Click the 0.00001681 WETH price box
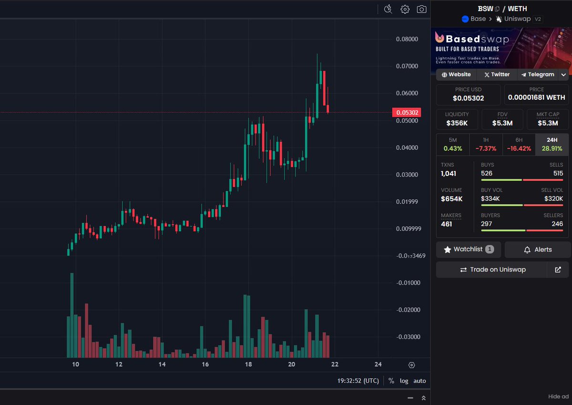 coord(536,94)
